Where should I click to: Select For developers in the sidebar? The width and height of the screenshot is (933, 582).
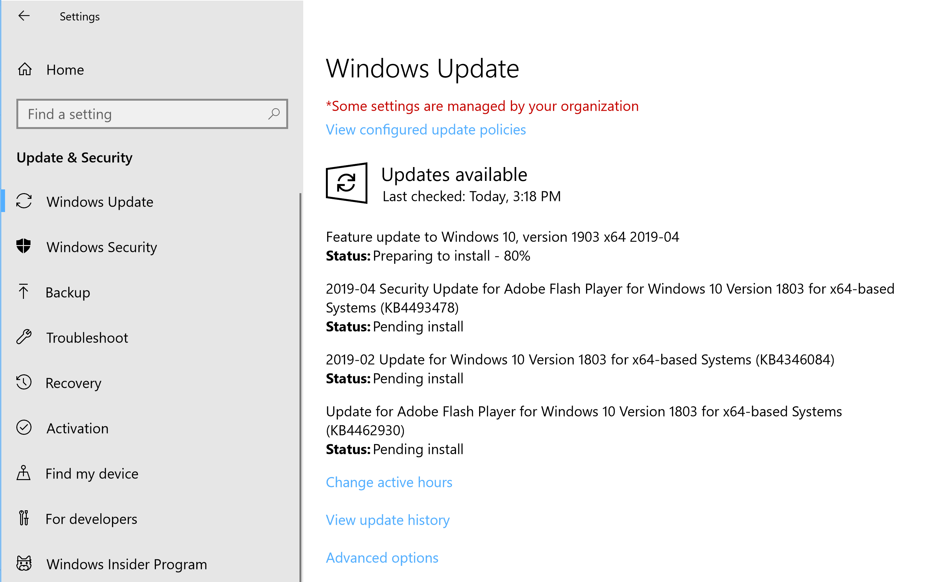click(x=91, y=519)
